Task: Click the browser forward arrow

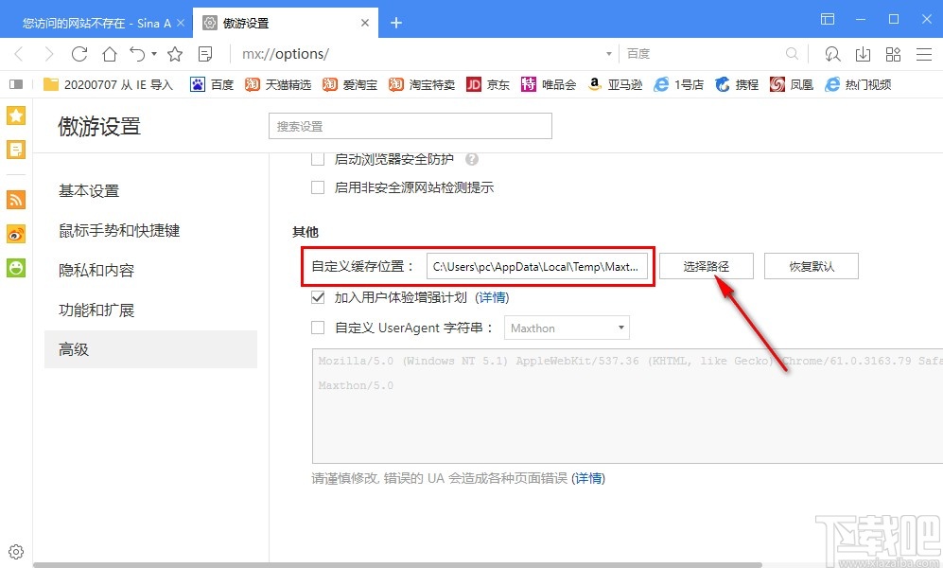Action: (x=49, y=54)
